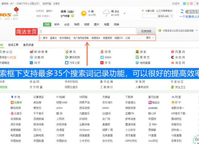Pick the pink theme color swatch
199x144 pixels.
(191, 4)
